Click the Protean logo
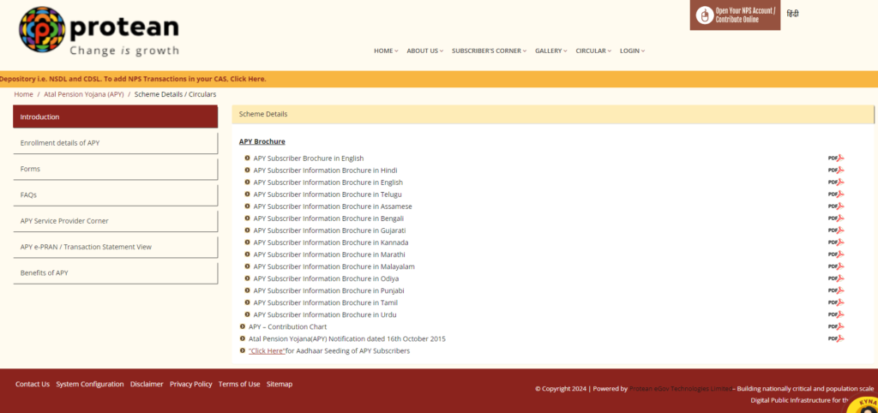878x413 pixels. (x=99, y=31)
